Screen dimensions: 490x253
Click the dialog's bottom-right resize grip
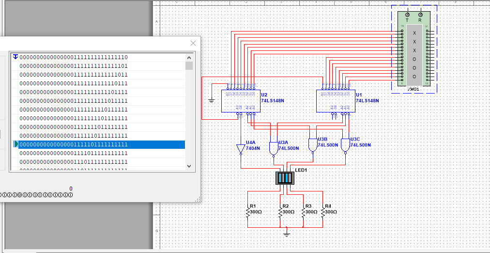click(x=198, y=200)
